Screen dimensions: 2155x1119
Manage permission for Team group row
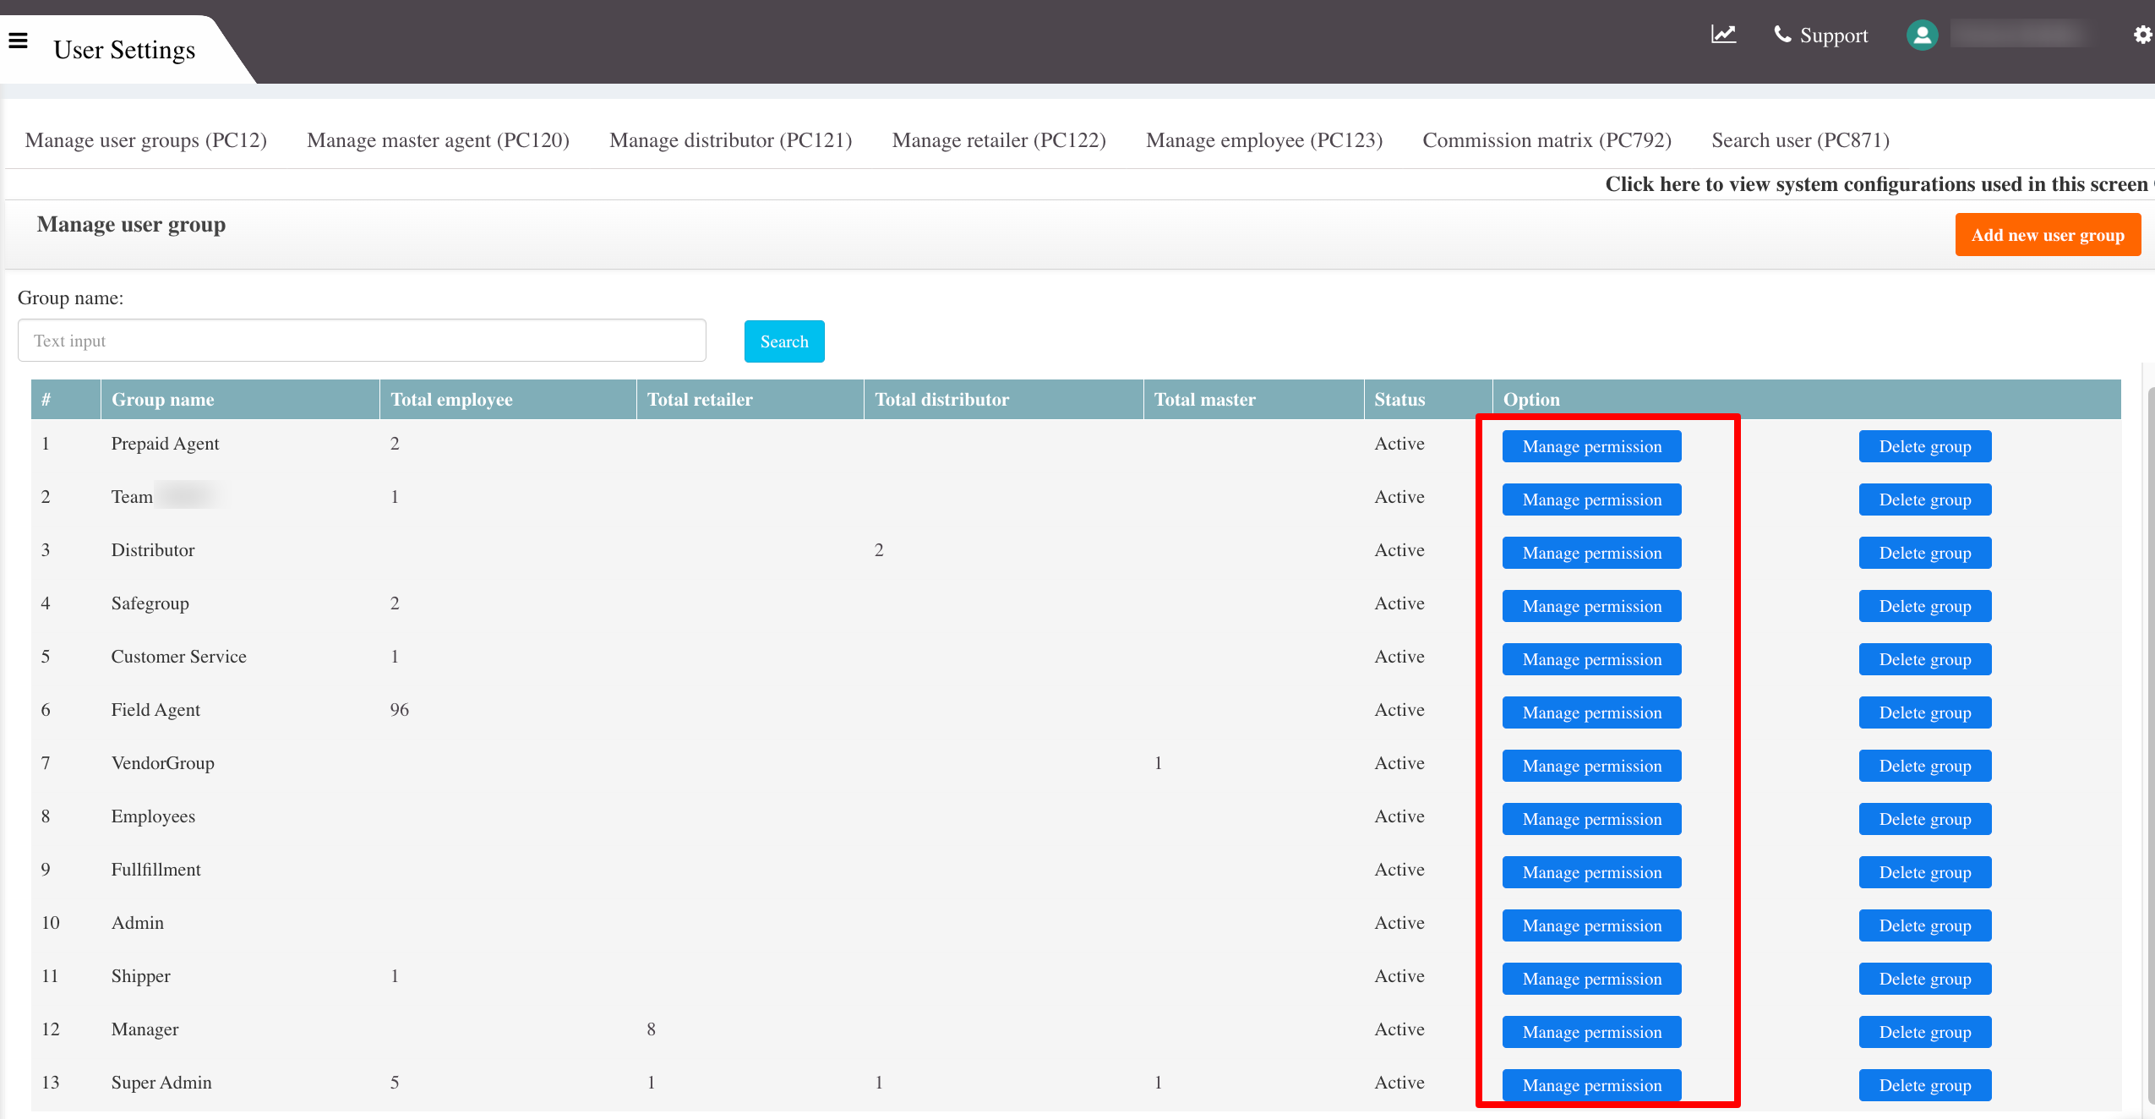(x=1592, y=499)
